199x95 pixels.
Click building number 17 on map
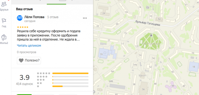coord(123,44)
